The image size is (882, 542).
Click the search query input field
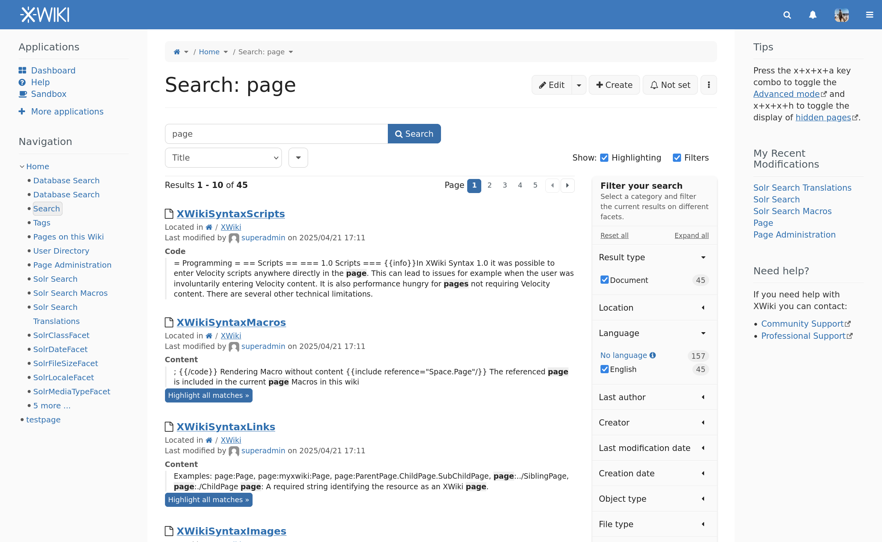tap(276, 134)
